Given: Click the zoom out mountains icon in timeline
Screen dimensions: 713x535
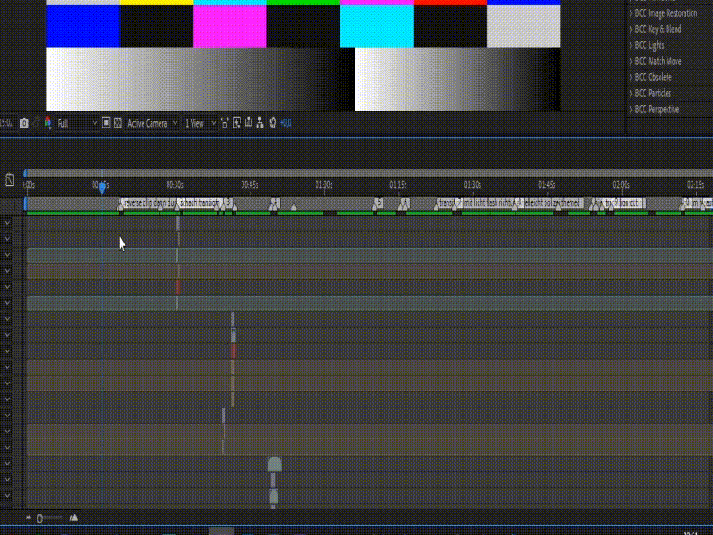Looking at the screenshot, I should [x=29, y=518].
